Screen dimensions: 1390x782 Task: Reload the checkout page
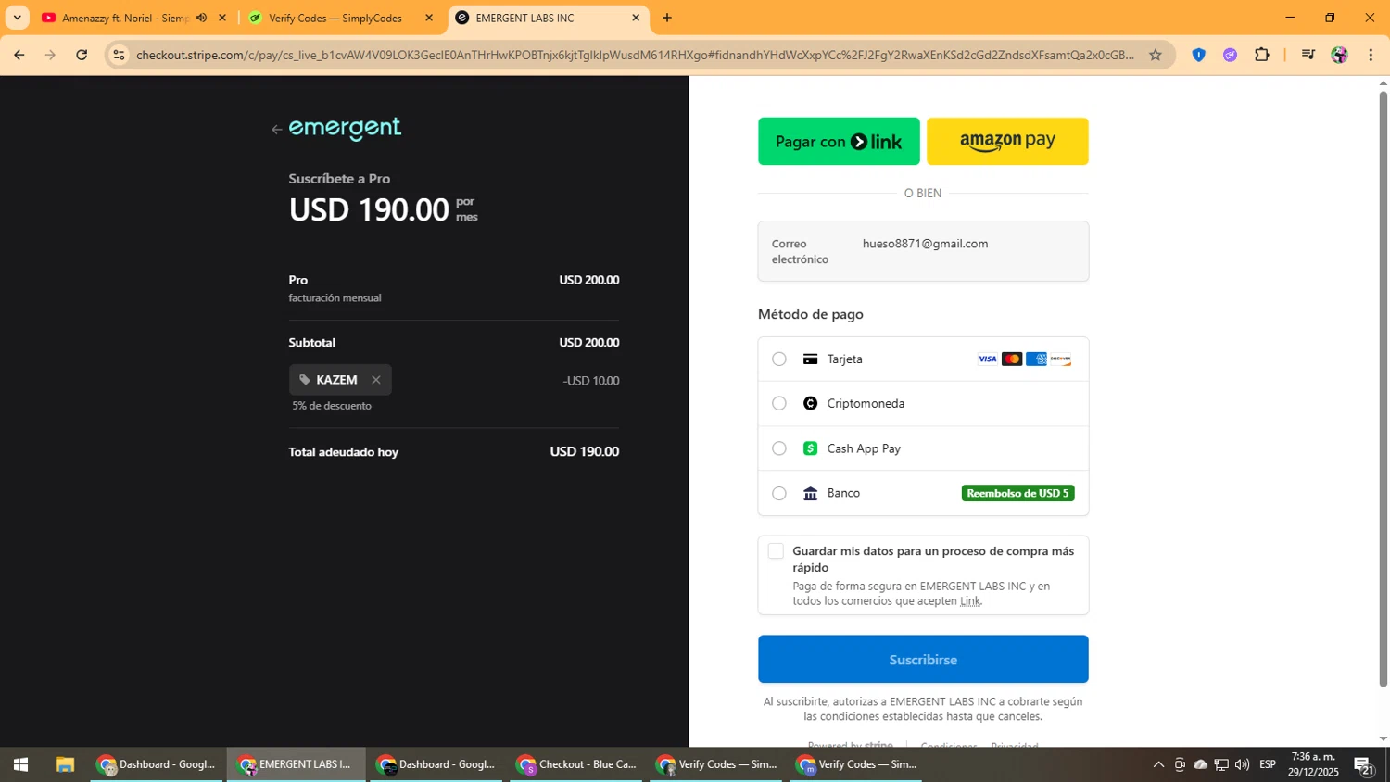(82, 55)
